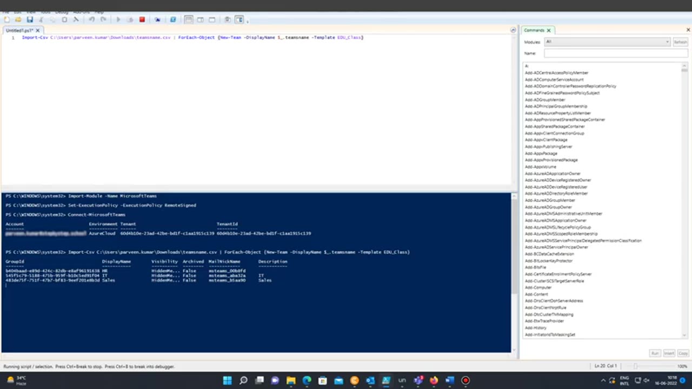692x389 pixels.
Task: Select Add-AppxPackage in commands list
Action: [541, 153]
